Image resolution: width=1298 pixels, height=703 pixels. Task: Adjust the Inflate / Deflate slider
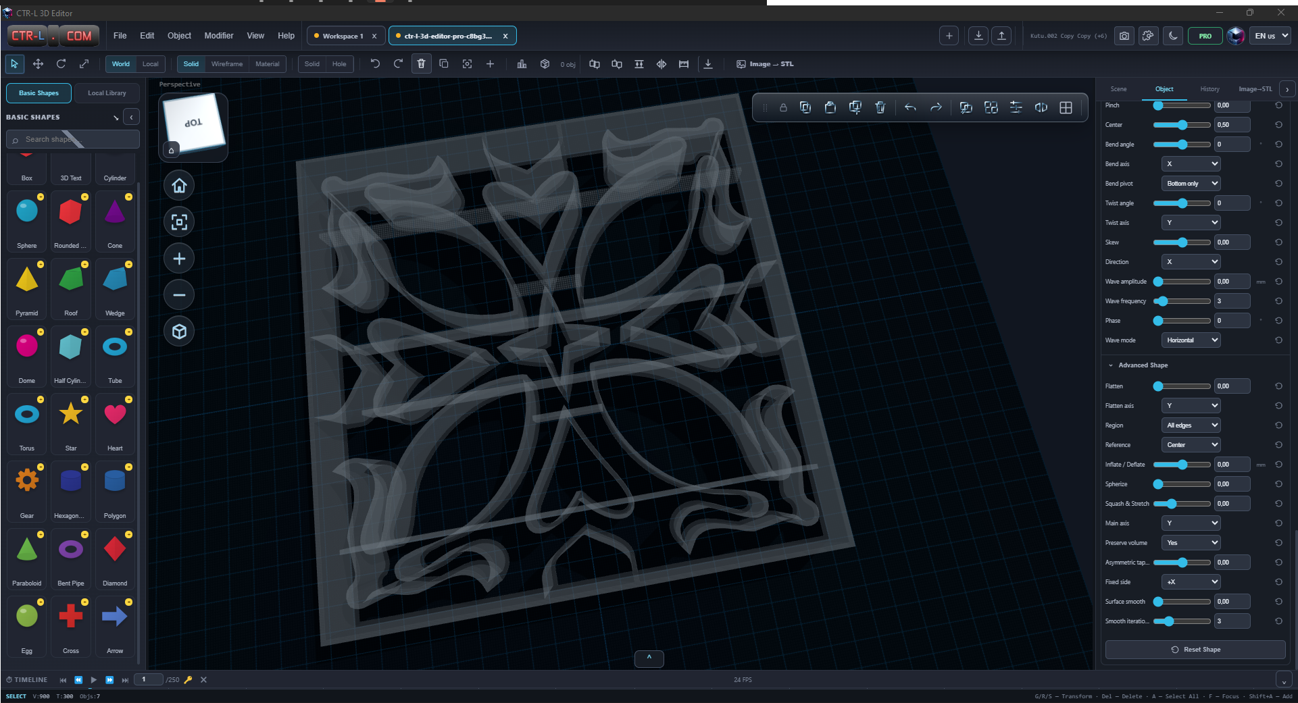coord(1182,465)
